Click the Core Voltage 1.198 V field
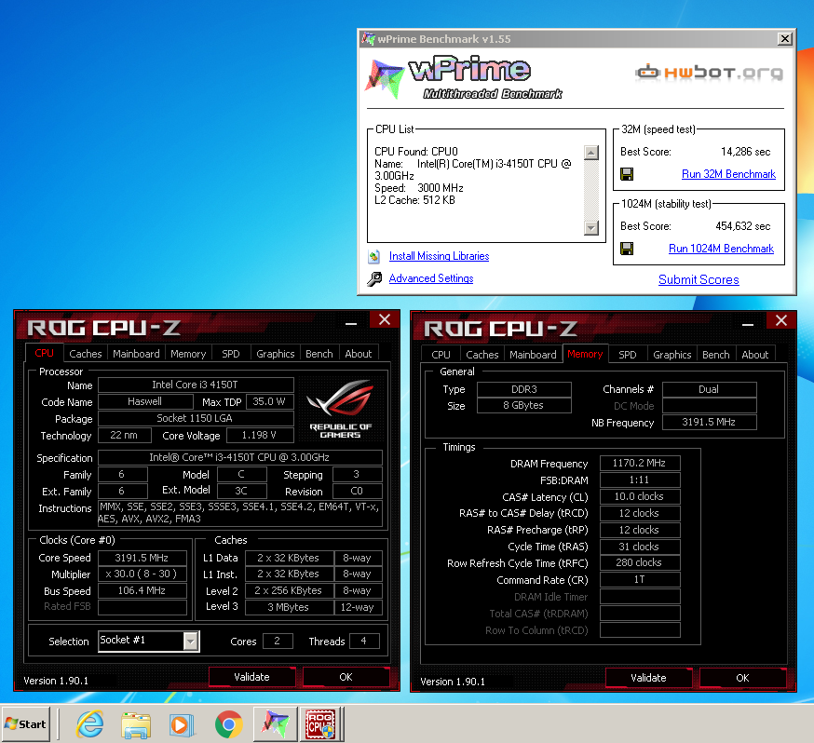Image resolution: width=814 pixels, height=743 pixels. 260,436
